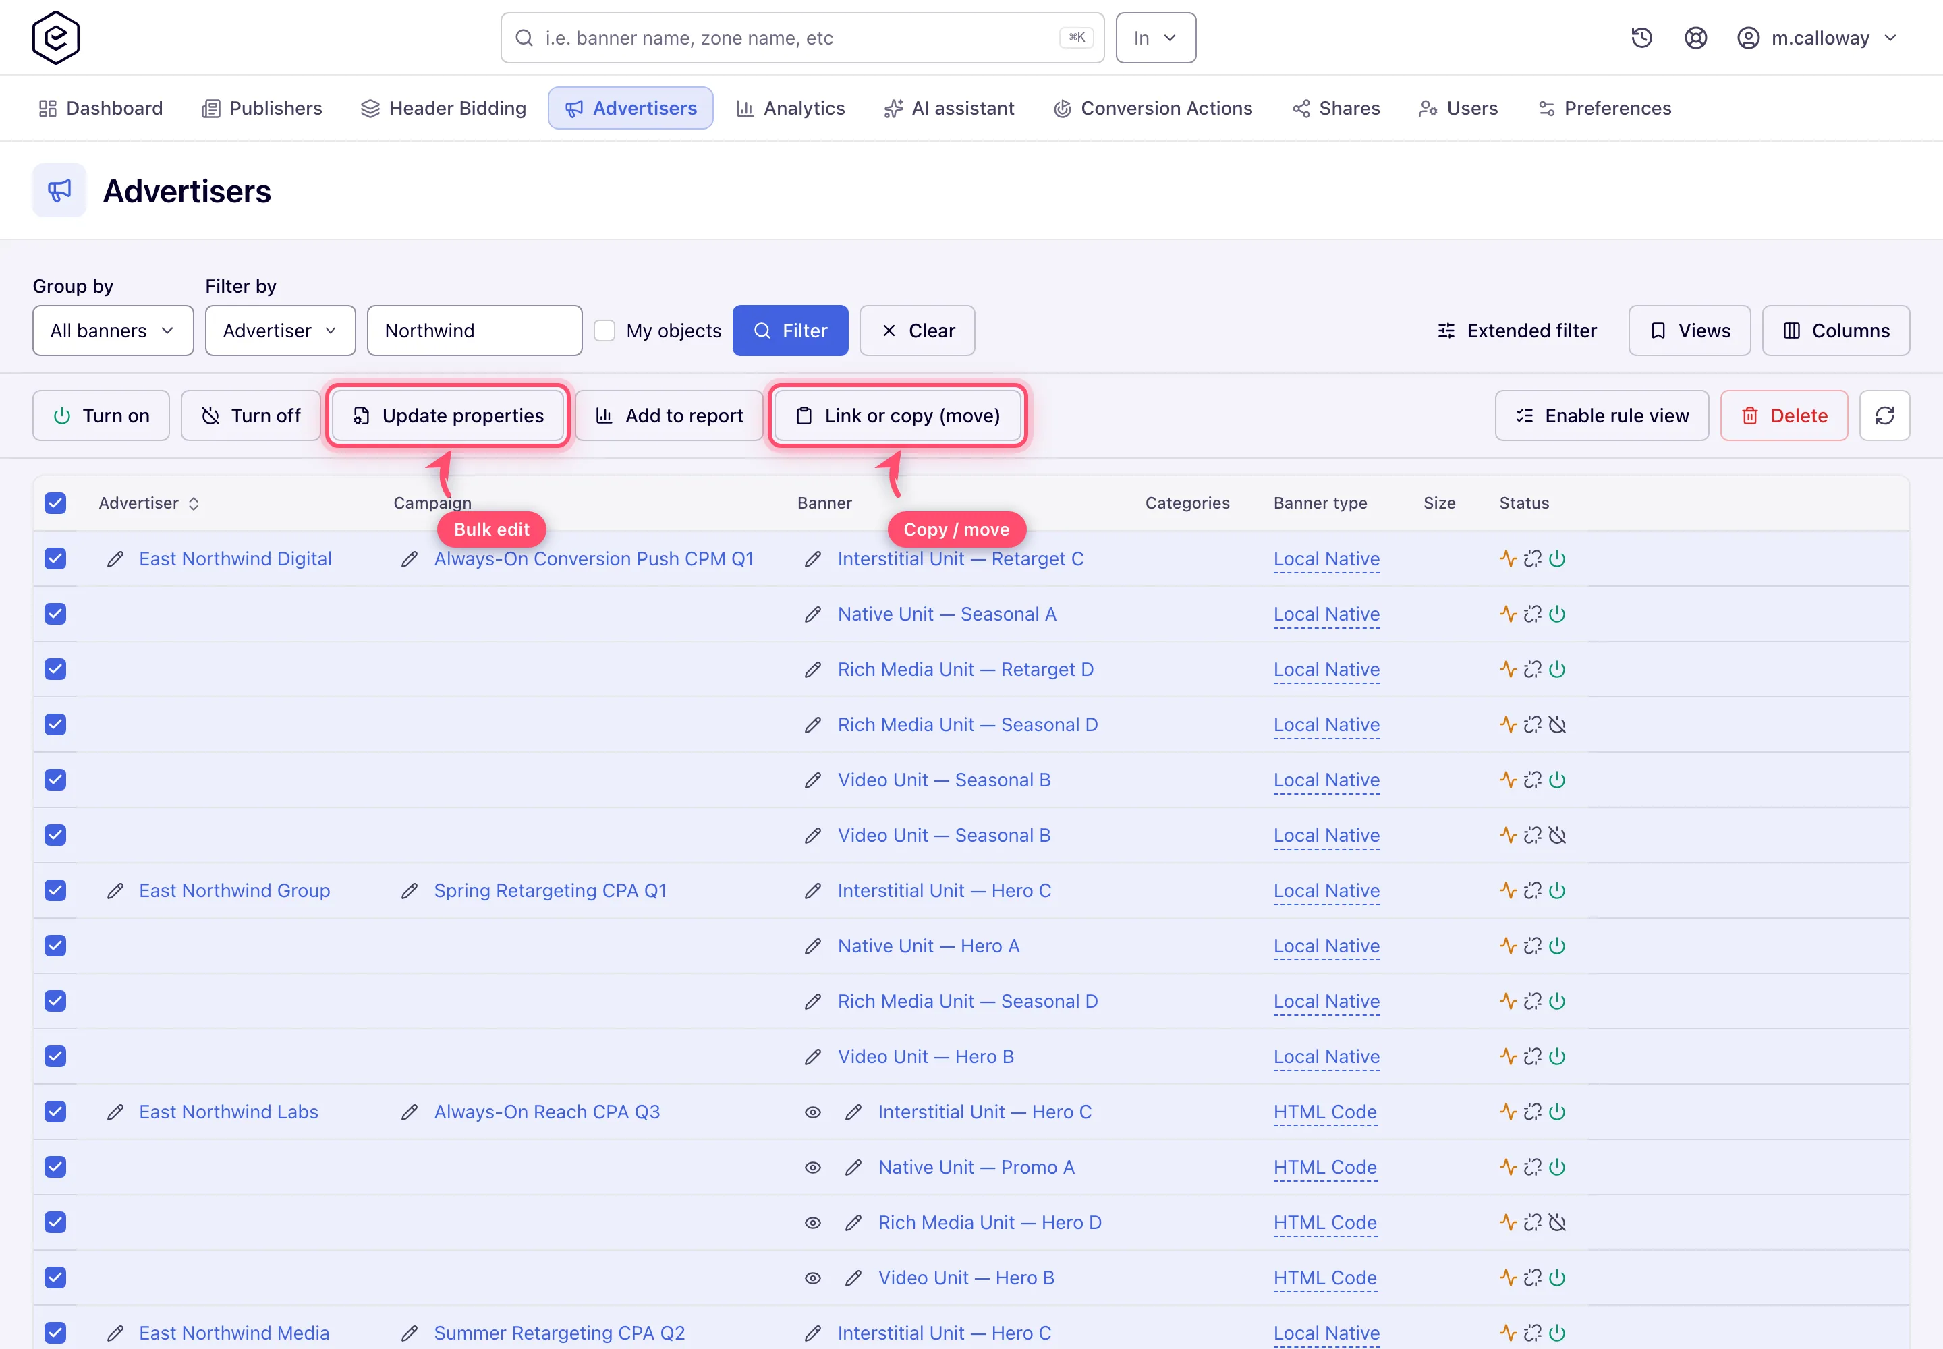Screen dimensions: 1943x1349
Task: Click activity pulse icon for Rich Media Unit — Retarget D
Action: [x=1508, y=669]
